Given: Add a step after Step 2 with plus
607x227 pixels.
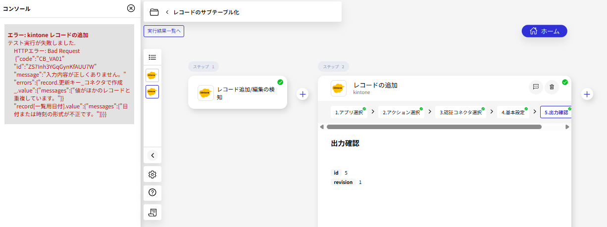Looking at the screenshot, I should pyautogui.click(x=587, y=94).
